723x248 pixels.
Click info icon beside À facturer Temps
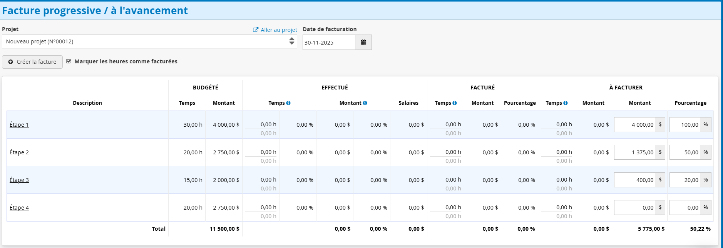tap(566, 103)
